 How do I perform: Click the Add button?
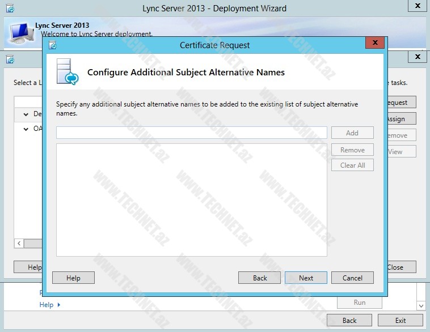coord(352,133)
